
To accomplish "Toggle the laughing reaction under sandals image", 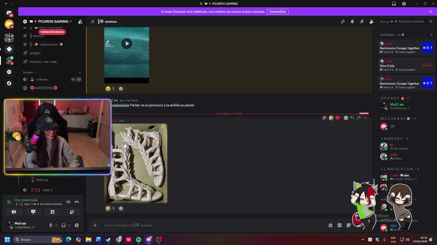I will (x=110, y=208).
